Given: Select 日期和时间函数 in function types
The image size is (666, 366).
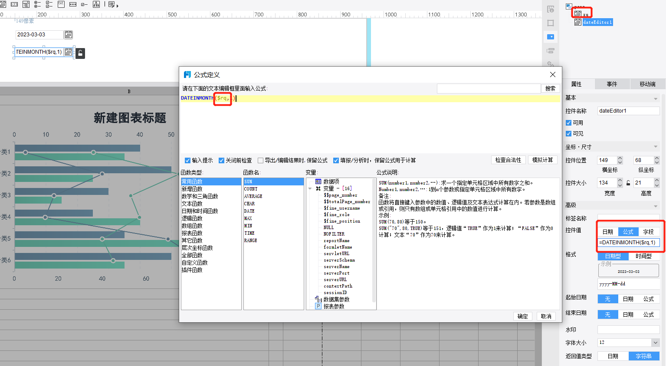Looking at the screenshot, I should (200, 211).
